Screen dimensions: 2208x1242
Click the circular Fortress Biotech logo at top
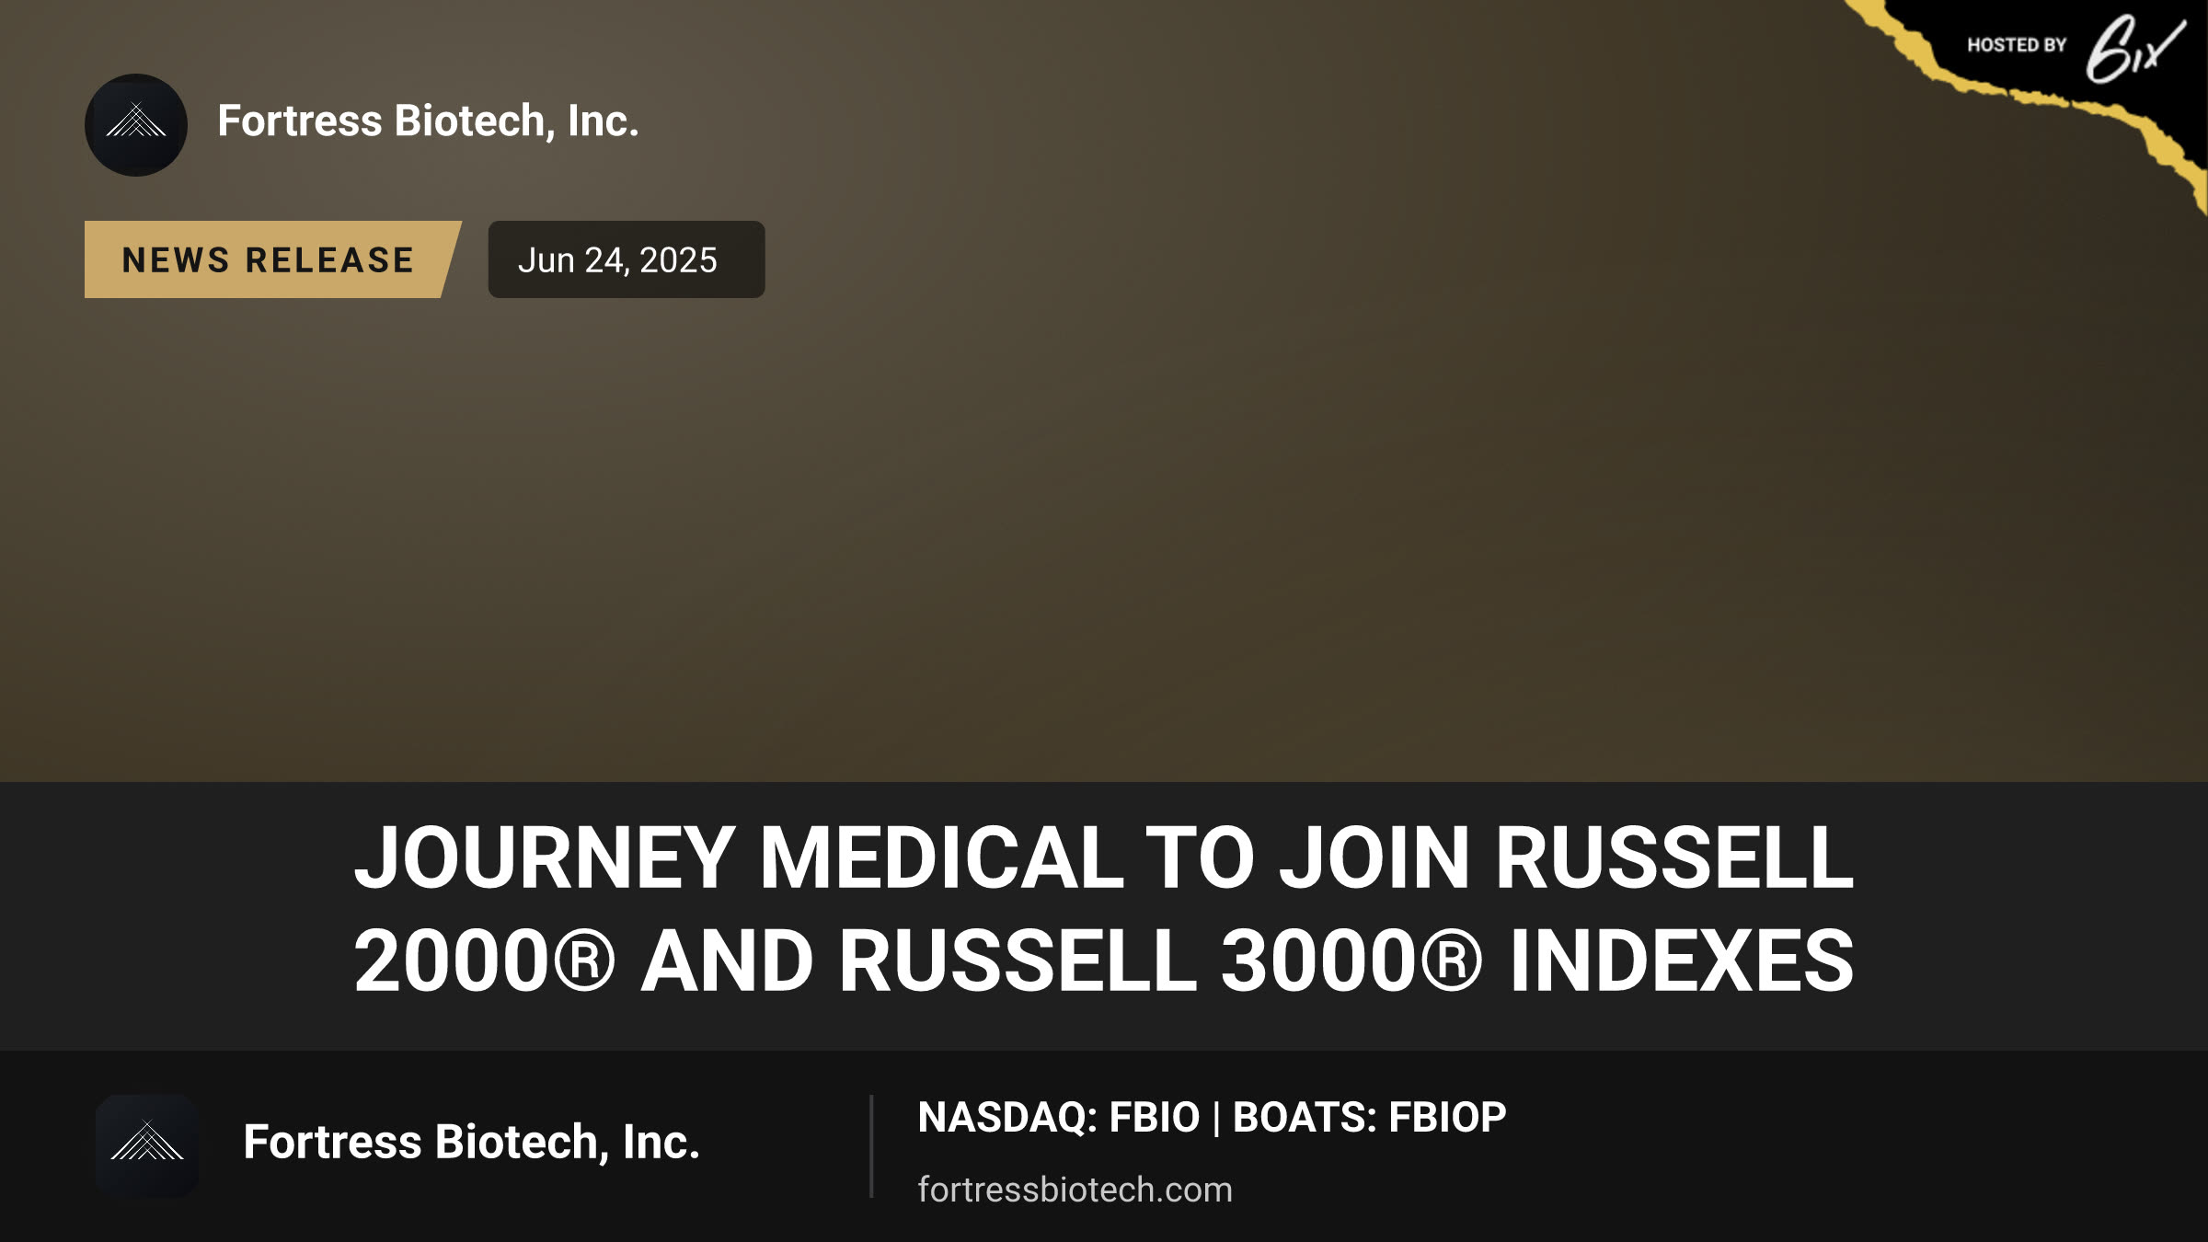[x=136, y=125]
